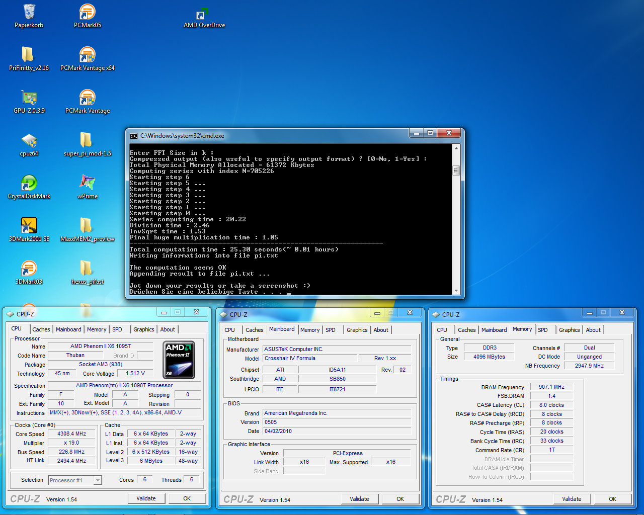
Task: Switch to CPU tab in Mainboard CPU-Z window
Action: [x=229, y=330]
